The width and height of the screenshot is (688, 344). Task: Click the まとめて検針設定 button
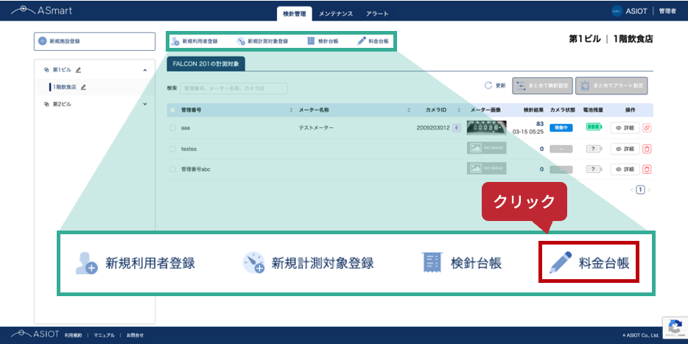pyautogui.click(x=542, y=85)
